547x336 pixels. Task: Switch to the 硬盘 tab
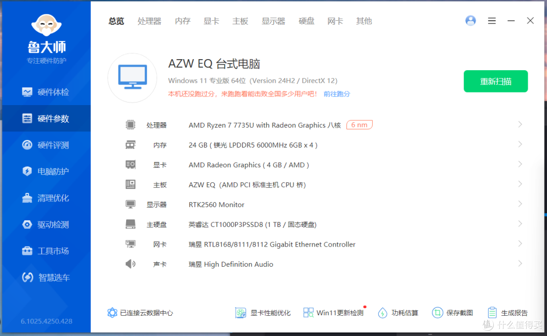coord(306,21)
